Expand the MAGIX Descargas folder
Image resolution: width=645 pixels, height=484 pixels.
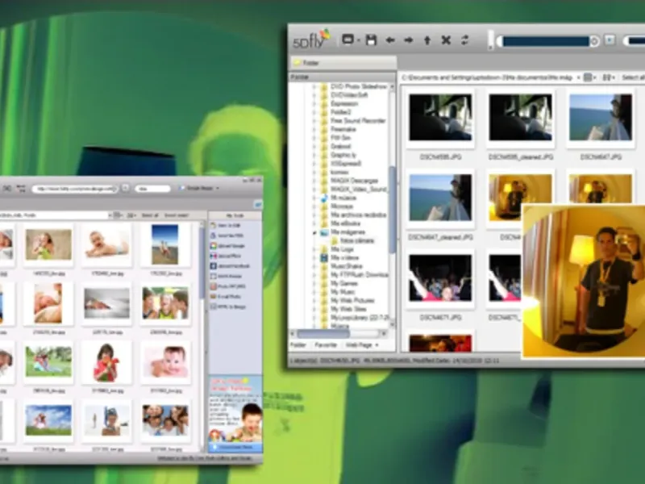tap(314, 181)
